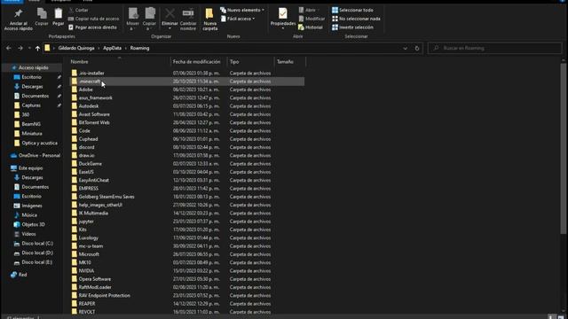The width and height of the screenshot is (568, 319).
Task: Create a Nueva carpeta
Action: point(209,19)
